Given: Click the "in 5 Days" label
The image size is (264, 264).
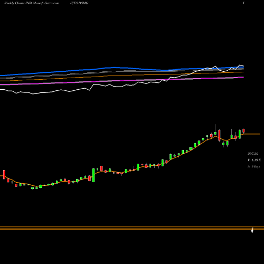Looking at the screenshot, I should [x=253, y=166].
